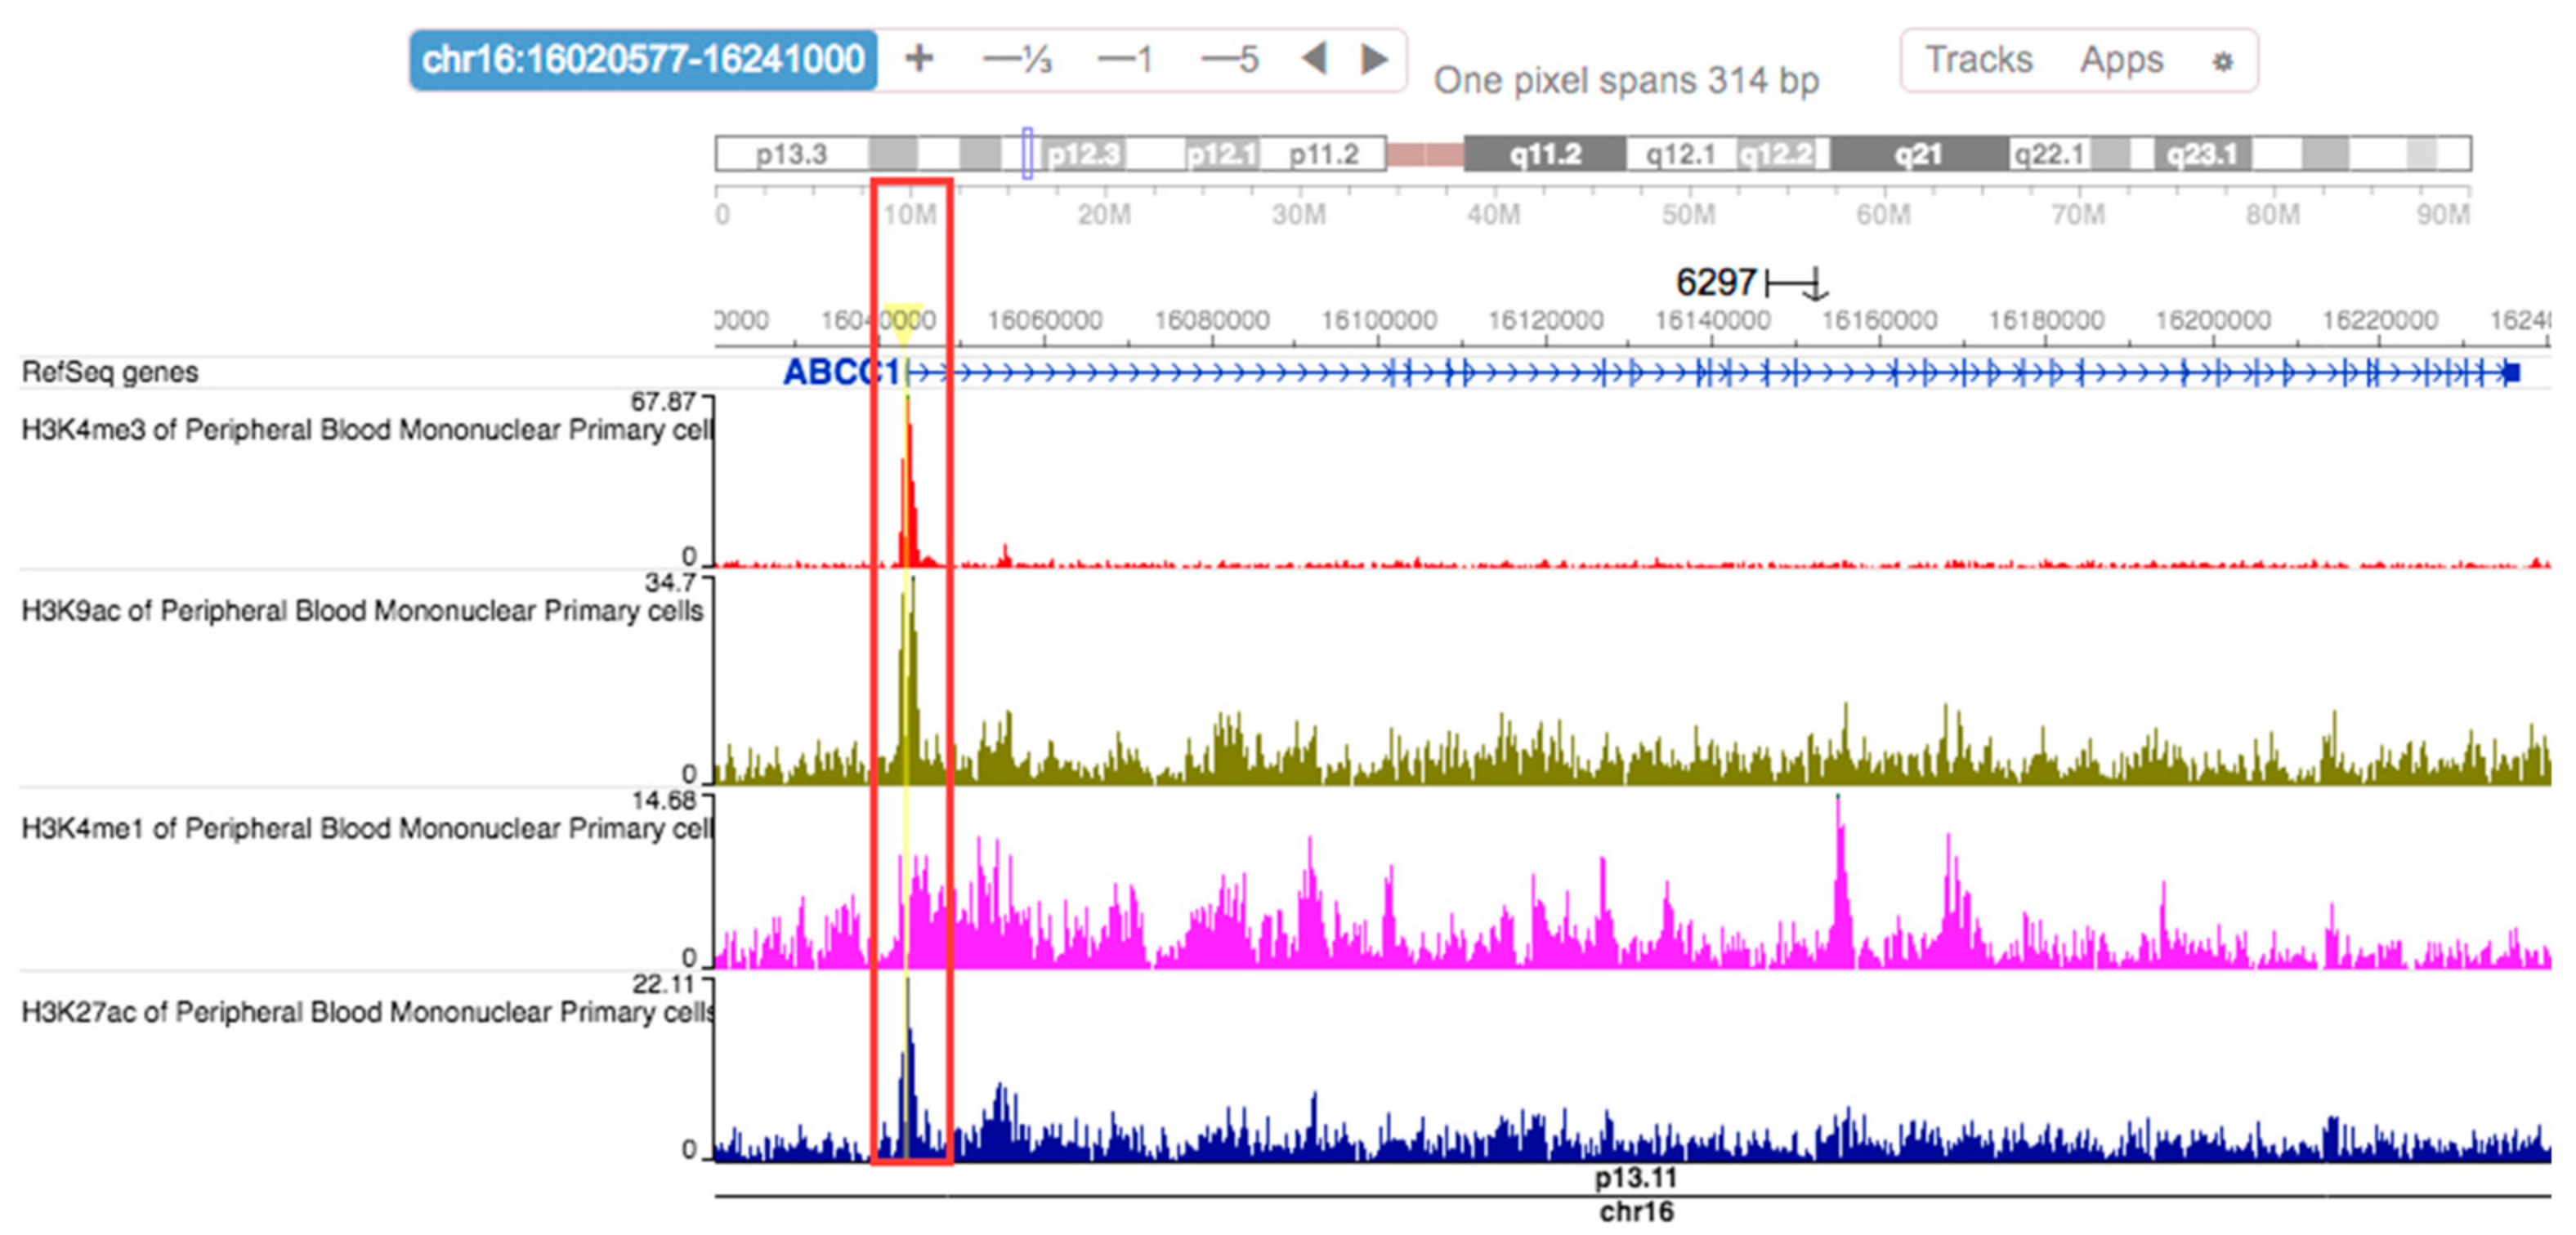Image resolution: width=2576 pixels, height=1235 pixels.
Task: Zoom out by one third
Action: 1017,60
